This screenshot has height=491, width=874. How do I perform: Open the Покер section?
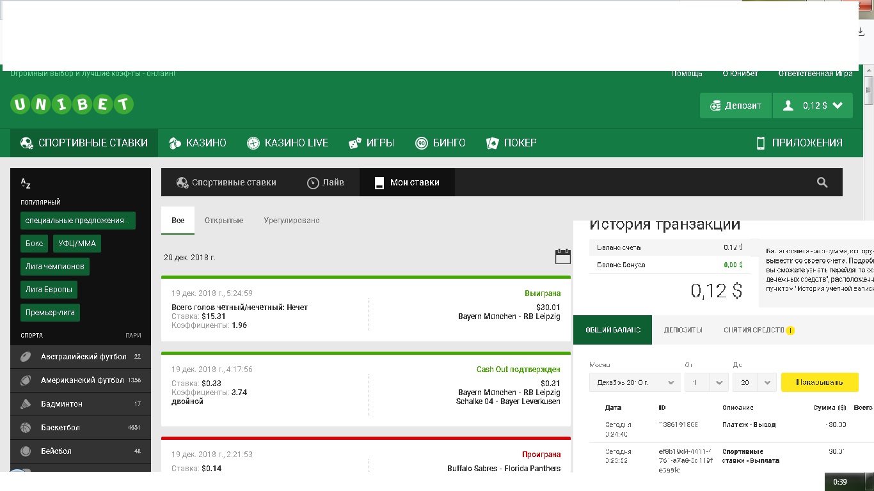point(511,143)
